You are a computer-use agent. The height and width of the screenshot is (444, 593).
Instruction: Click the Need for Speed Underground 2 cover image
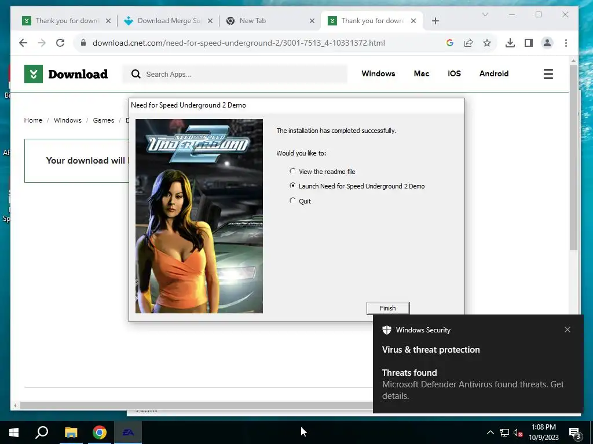coord(199,216)
